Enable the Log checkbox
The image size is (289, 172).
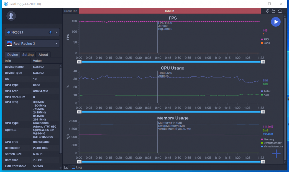pos(73,167)
